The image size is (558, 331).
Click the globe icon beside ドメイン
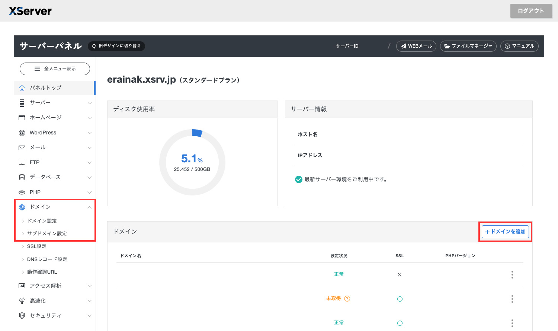pyautogui.click(x=22, y=207)
